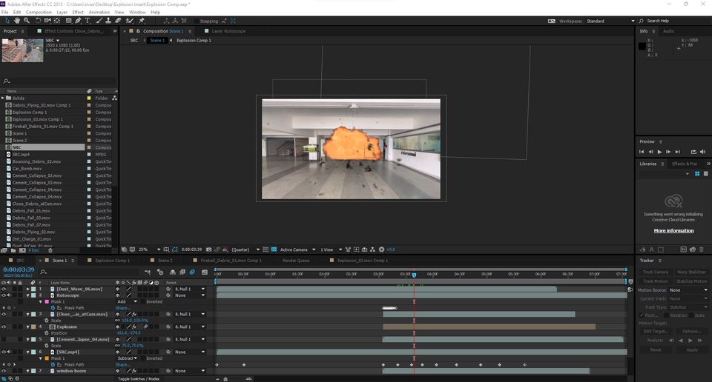The height and width of the screenshot is (382, 712).
Task: Hide the window boom layer eye
Action: point(4,371)
